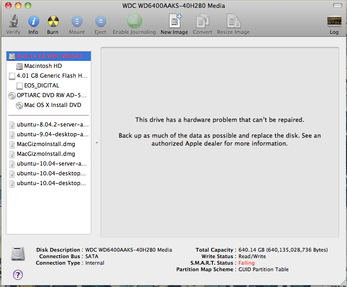The width and height of the screenshot is (347, 287).
Task: Open the Log viewer icon
Action: (334, 21)
